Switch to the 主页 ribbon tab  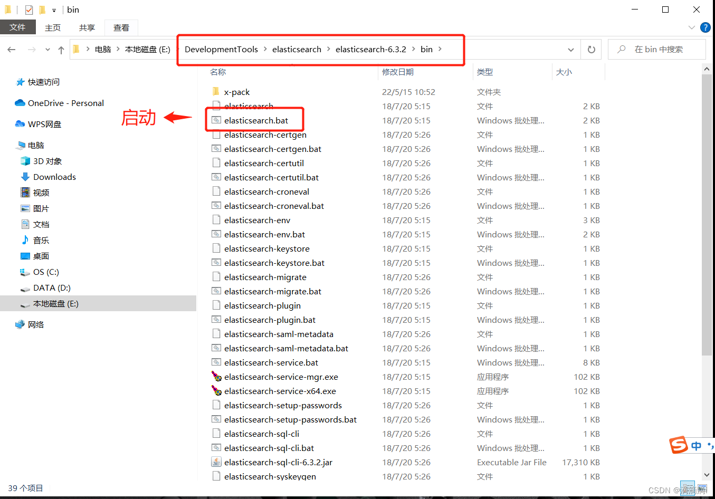pos(53,27)
